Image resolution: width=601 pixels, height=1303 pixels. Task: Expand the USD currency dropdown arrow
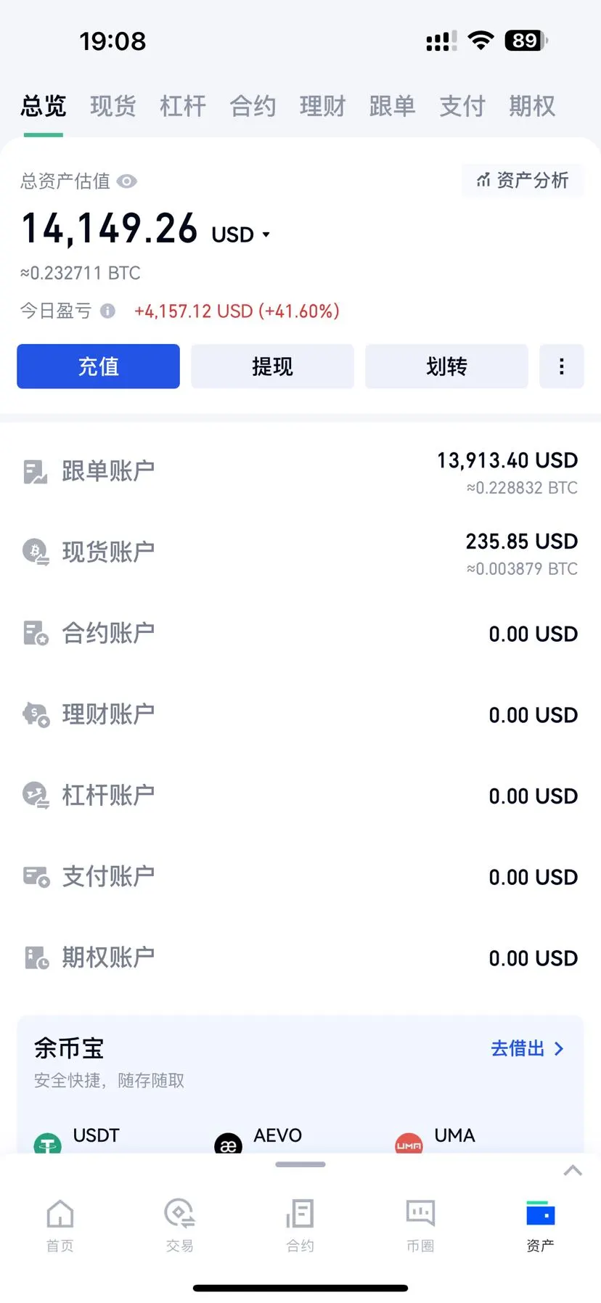point(266,234)
